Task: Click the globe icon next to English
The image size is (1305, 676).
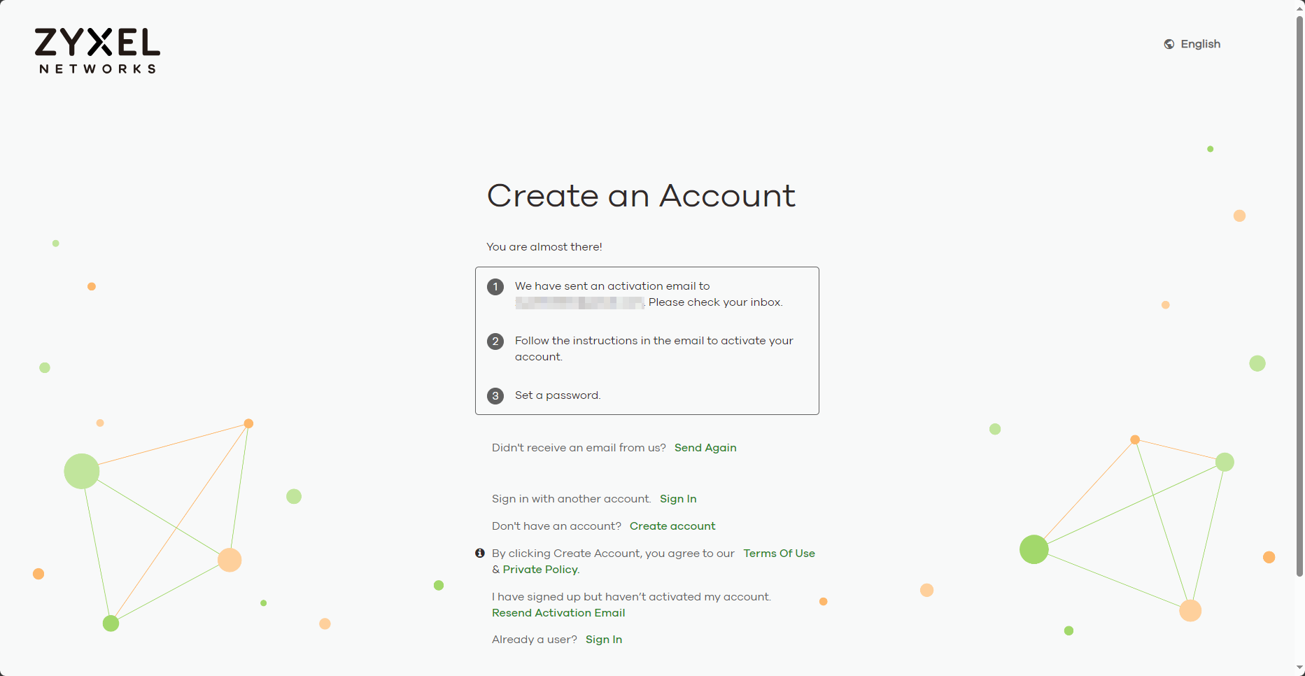Action: pos(1169,43)
